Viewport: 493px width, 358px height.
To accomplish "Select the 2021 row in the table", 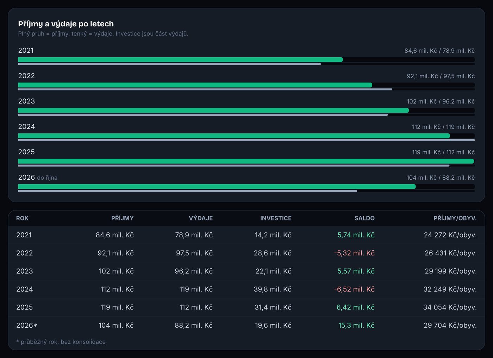I will click(246, 235).
